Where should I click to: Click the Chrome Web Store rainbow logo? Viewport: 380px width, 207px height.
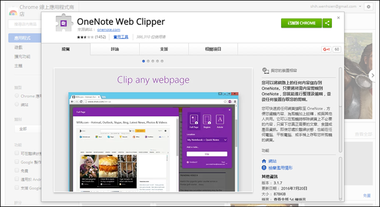(x=13, y=12)
